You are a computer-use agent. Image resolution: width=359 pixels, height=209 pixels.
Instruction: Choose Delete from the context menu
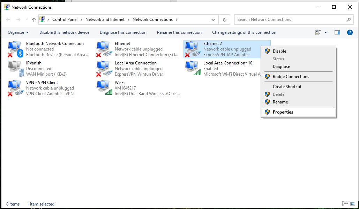coord(298,94)
